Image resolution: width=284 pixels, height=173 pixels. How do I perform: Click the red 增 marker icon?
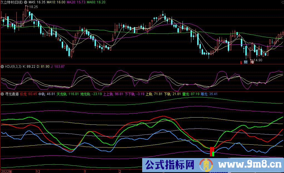252,62
